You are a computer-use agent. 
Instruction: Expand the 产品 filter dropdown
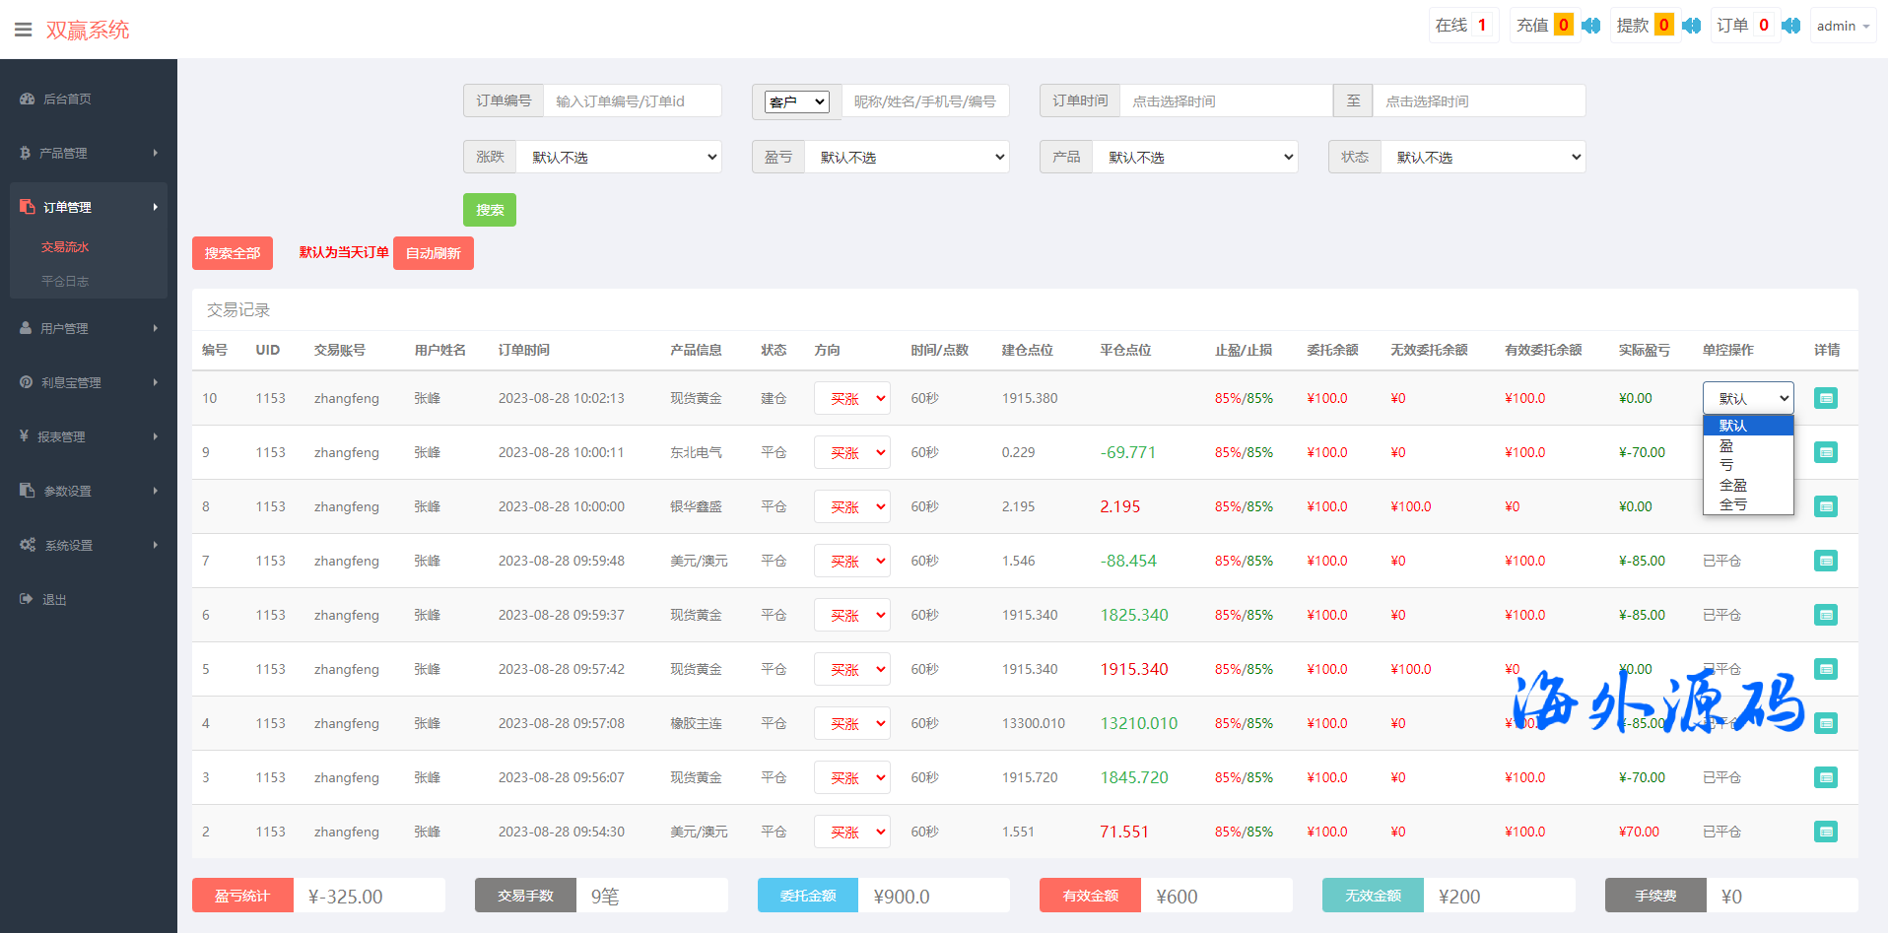tap(1194, 158)
